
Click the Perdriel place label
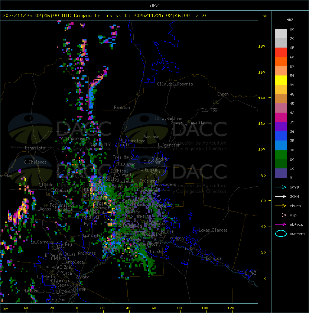pos(91,217)
